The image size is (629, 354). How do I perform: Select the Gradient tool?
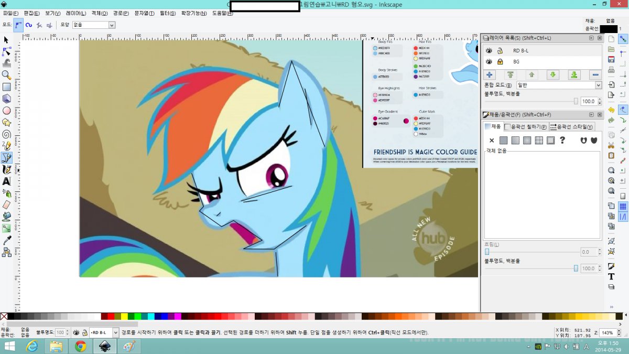click(6, 228)
